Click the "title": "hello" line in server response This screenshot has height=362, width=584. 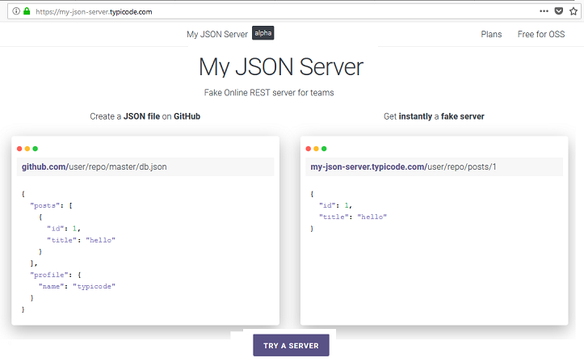click(x=353, y=217)
